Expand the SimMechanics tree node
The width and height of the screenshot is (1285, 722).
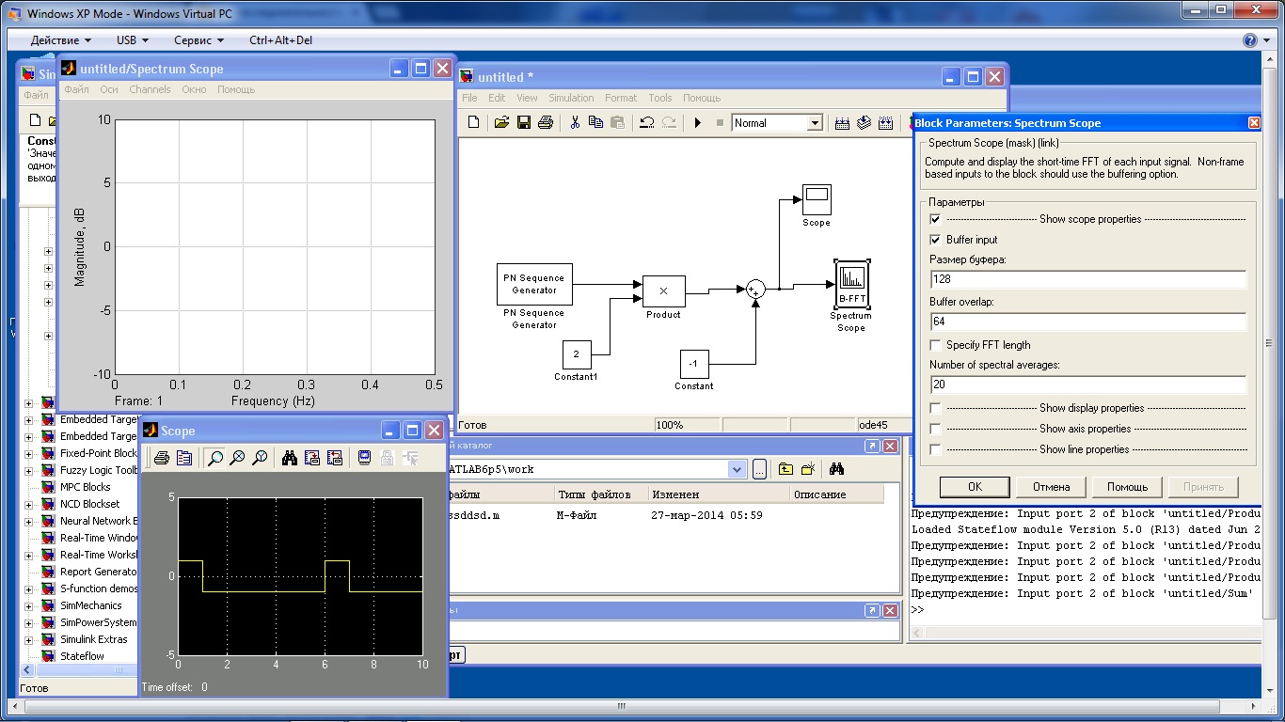point(28,605)
